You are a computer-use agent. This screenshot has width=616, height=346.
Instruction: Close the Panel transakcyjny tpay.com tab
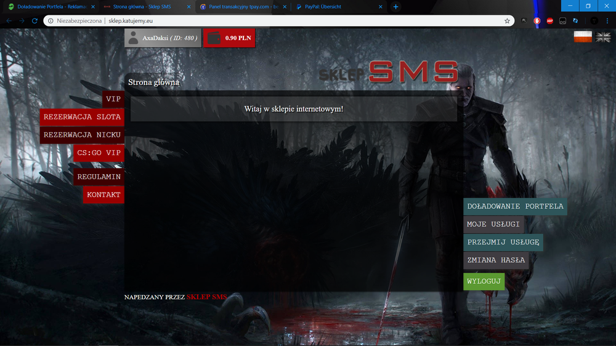pyautogui.click(x=285, y=7)
